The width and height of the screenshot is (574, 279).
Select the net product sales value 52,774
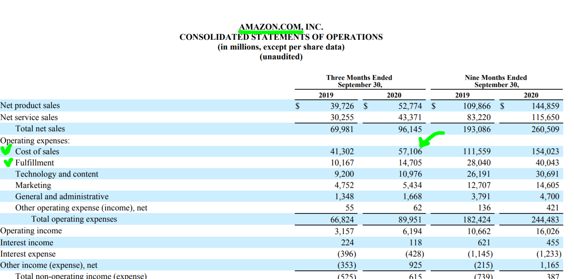coord(410,106)
